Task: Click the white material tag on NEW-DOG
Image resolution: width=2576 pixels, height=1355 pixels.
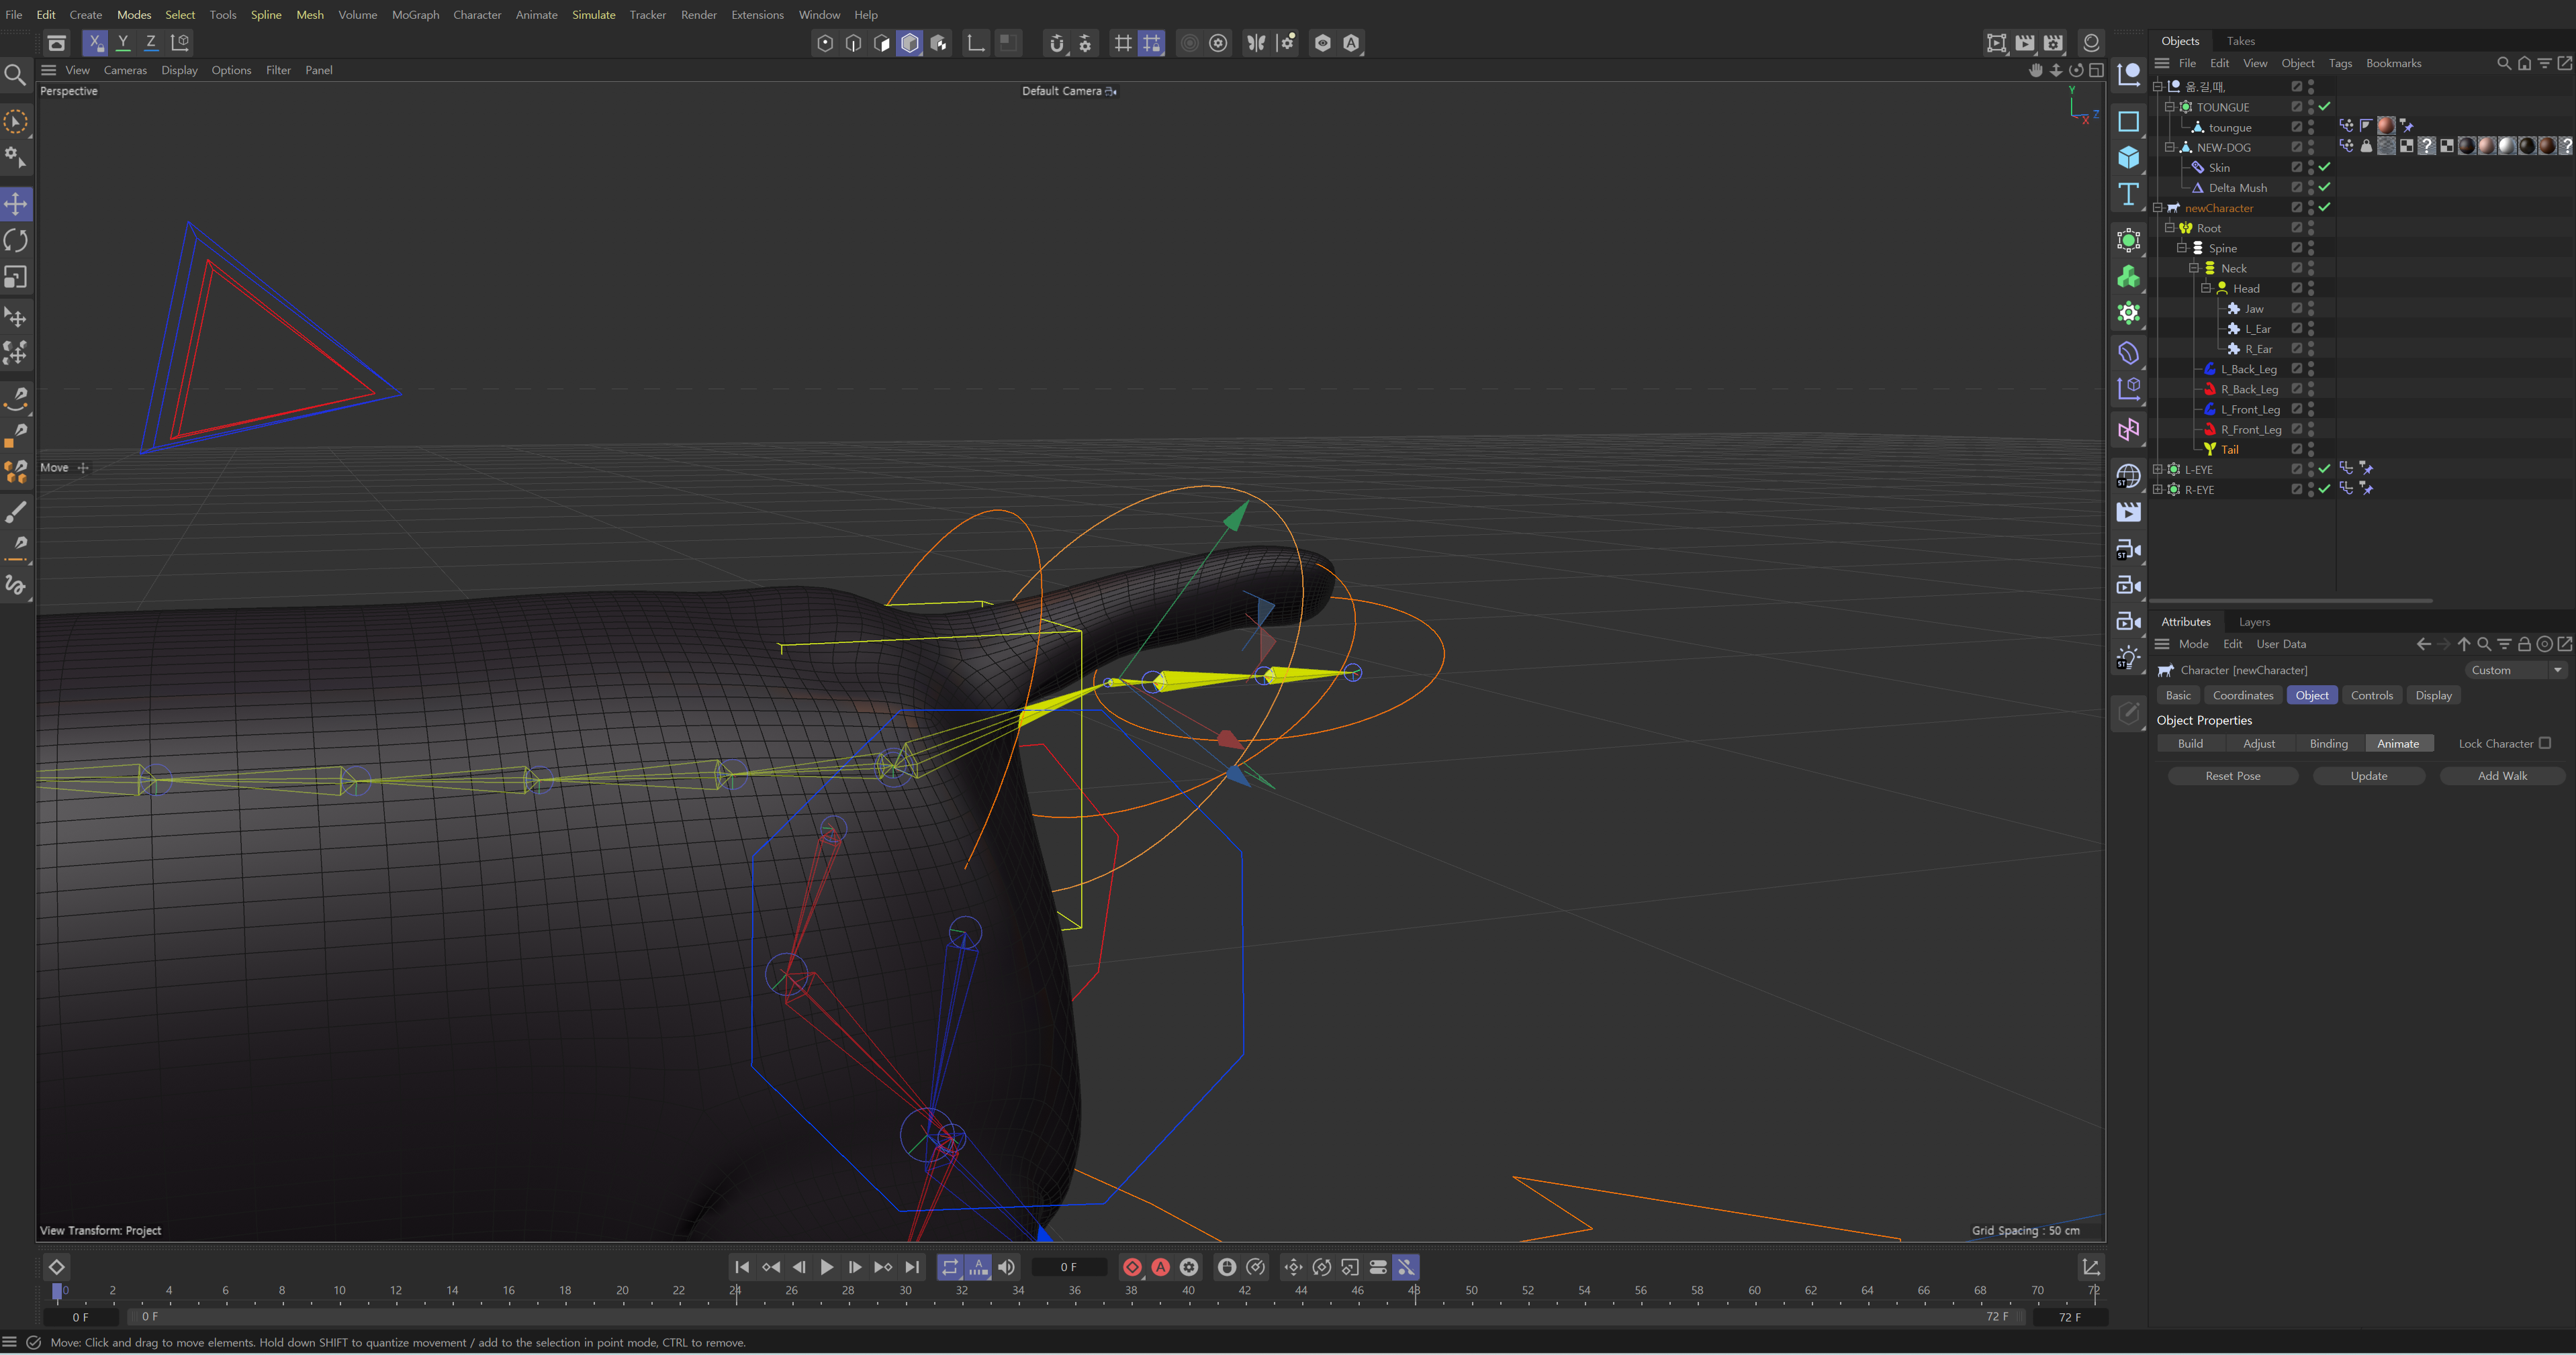Action: (x=2507, y=146)
